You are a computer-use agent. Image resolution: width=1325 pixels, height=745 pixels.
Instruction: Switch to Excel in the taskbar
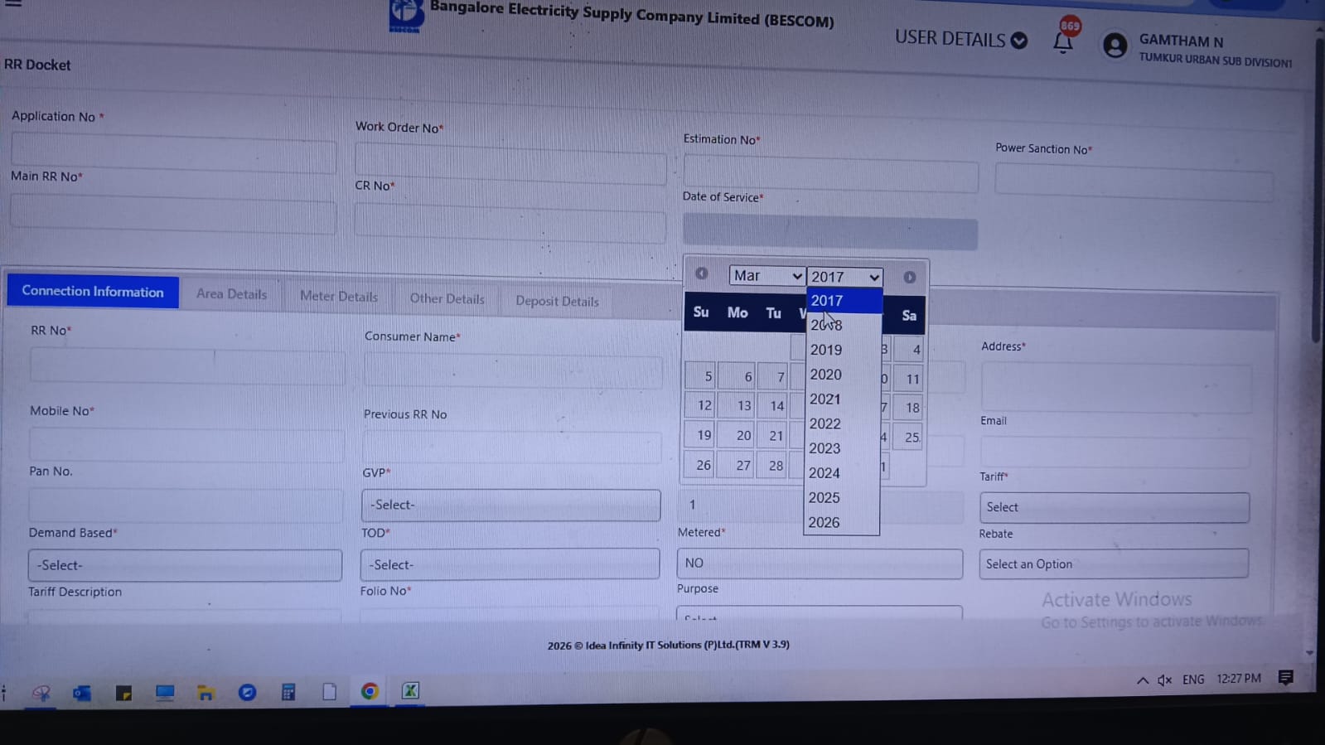(410, 690)
